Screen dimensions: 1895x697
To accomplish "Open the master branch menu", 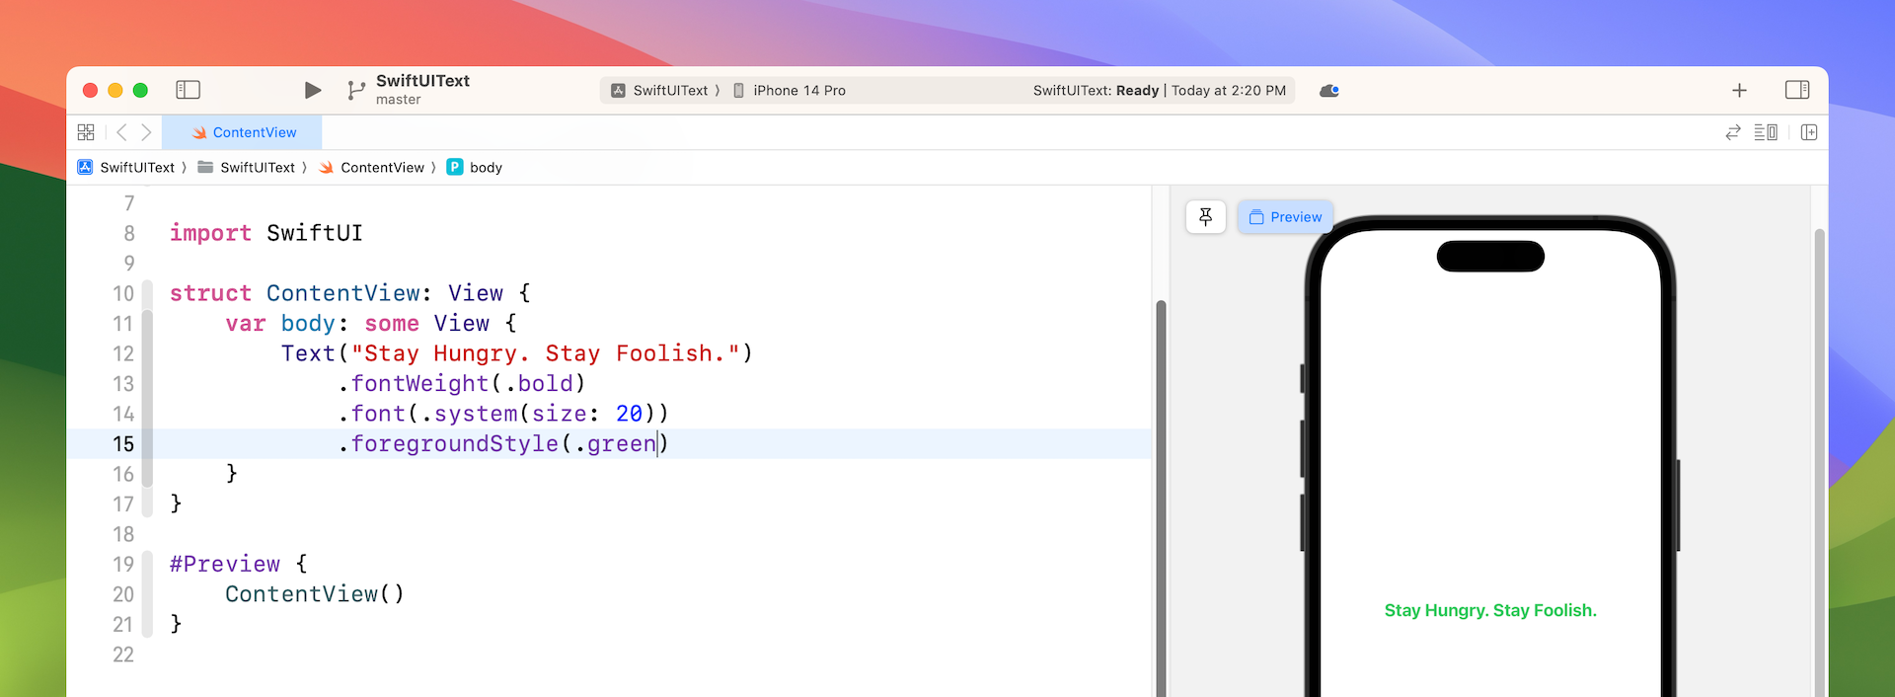I will [398, 100].
